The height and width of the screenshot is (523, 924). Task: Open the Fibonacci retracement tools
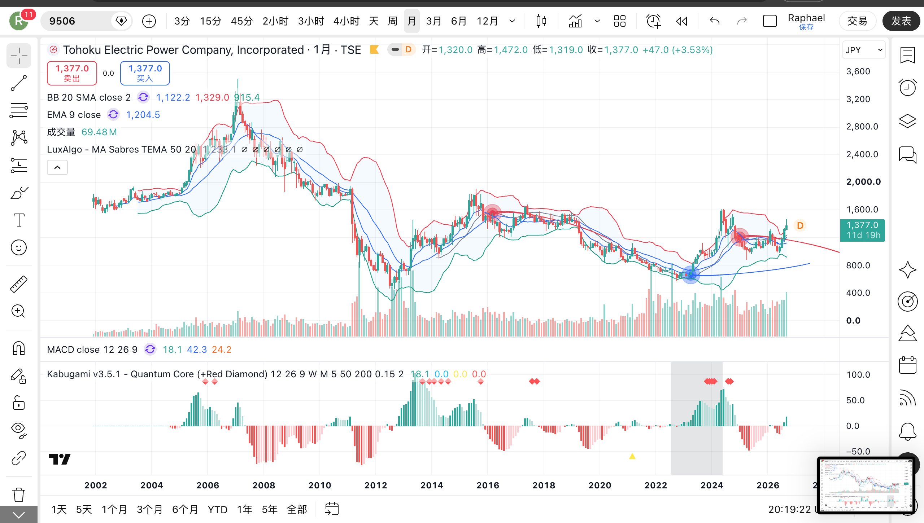(19, 110)
